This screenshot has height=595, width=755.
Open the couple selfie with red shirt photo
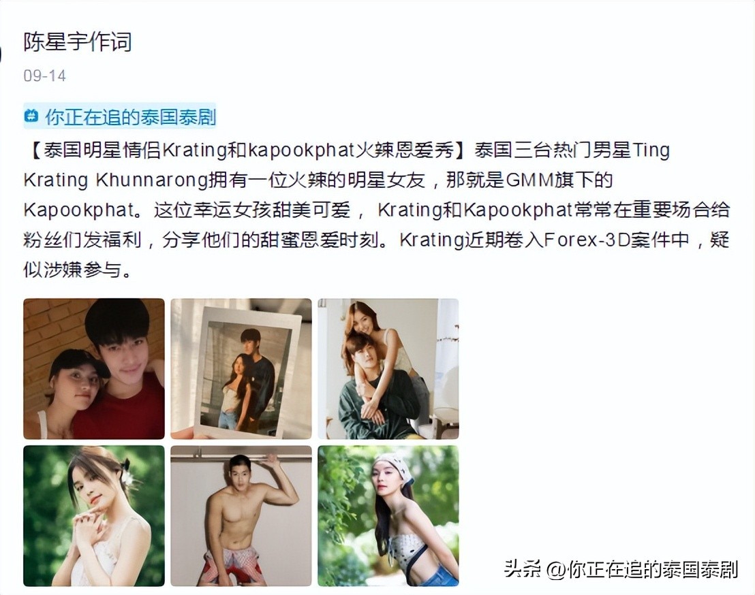coord(94,368)
